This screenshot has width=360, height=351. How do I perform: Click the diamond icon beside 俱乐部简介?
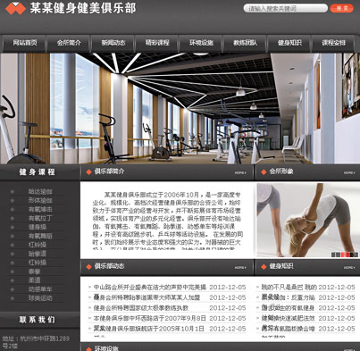(x=88, y=172)
